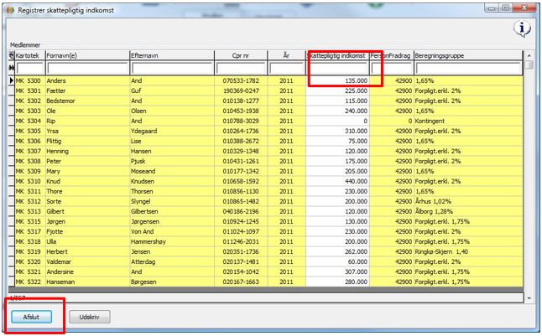Viewport: 542px width, 336px height.
Task: Sort by the Cpr nr column header
Action: pyautogui.click(x=241, y=55)
